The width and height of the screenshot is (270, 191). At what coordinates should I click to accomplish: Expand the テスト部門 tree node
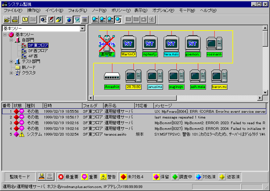click(11, 61)
